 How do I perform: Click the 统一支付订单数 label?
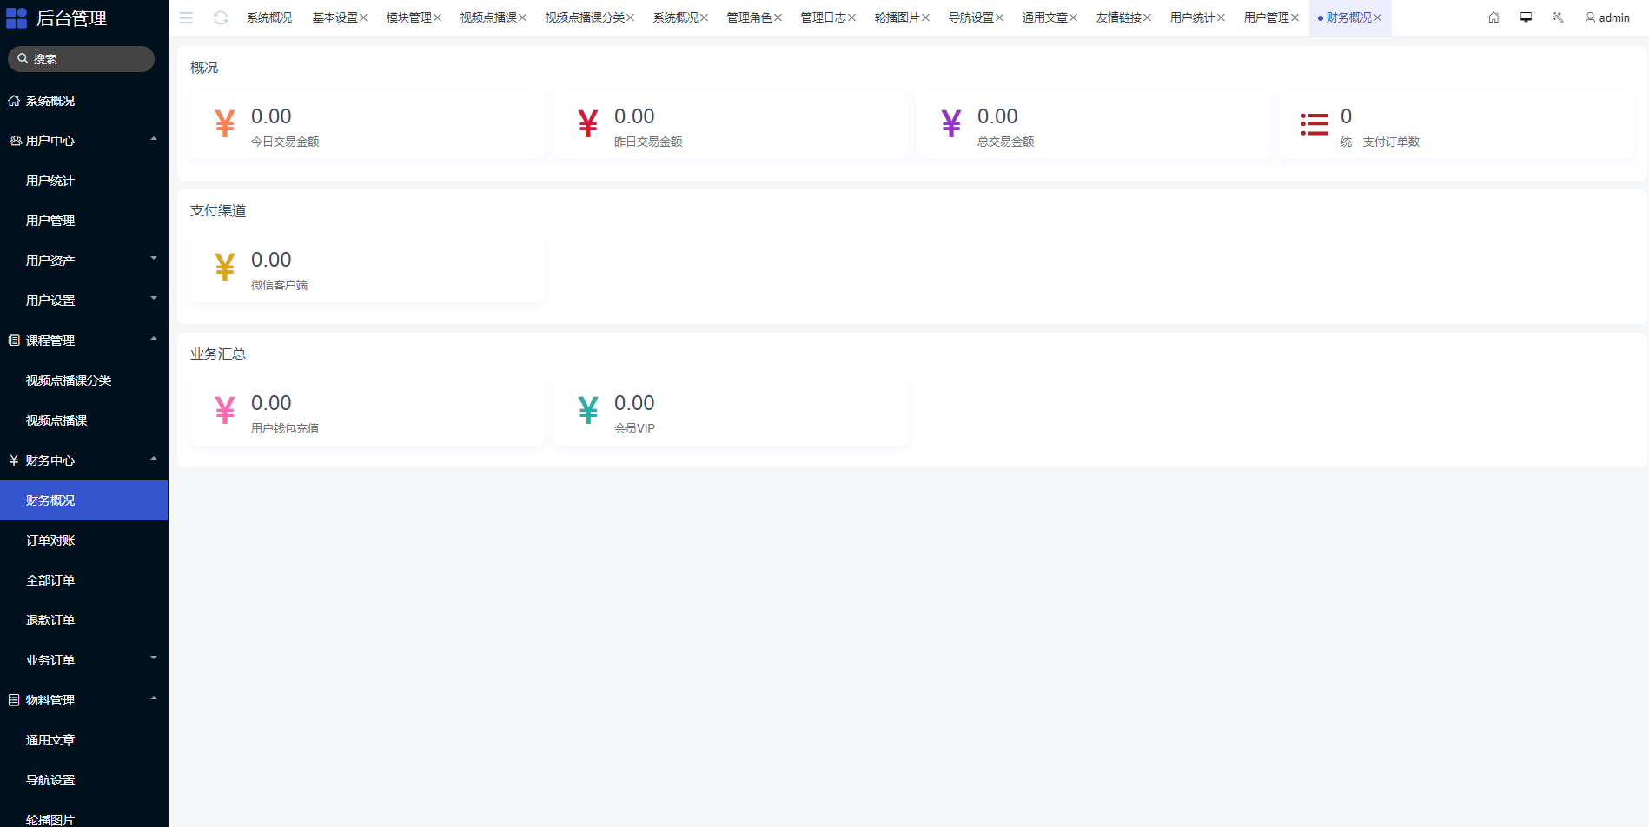point(1380,142)
